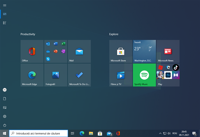Show hidden system tray icons

(x=160, y=133)
